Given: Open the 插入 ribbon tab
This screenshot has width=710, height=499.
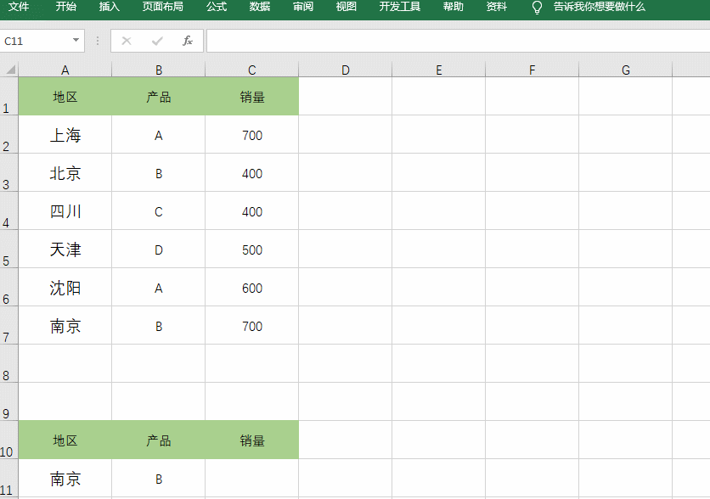Looking at the screenshot, I should (109, 8).
